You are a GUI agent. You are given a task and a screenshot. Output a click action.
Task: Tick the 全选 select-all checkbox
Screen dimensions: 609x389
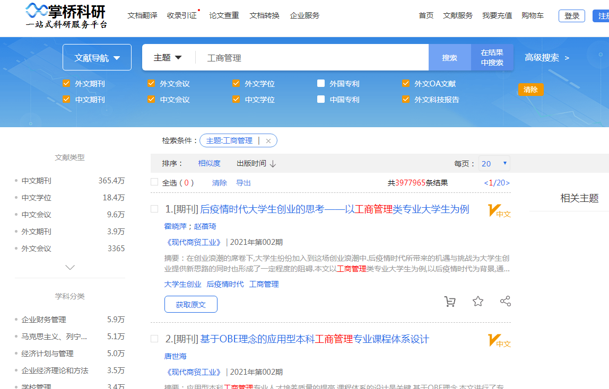154,182
